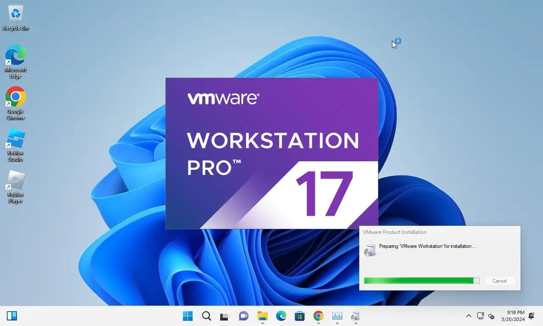
Task: Click the 'VMware Product Installation' dialog title
Action: pyautogui.click(x=395, y=232)
